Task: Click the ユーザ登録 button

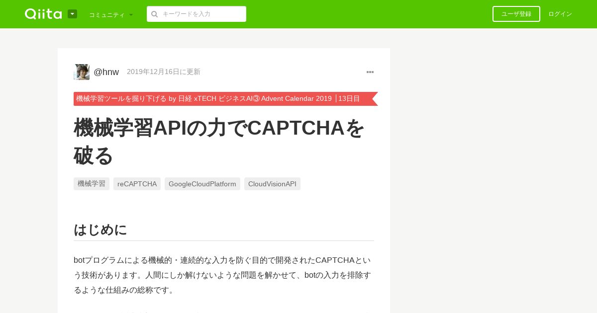Action: [516, 14]
